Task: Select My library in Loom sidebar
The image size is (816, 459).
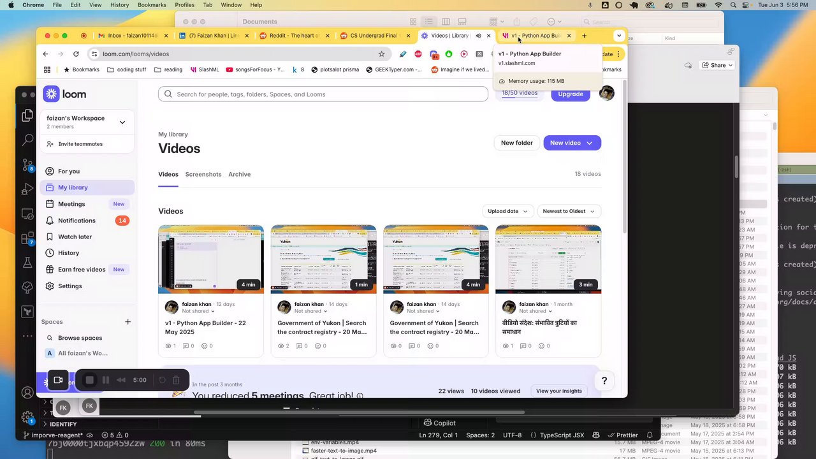Action: [87, 187]
